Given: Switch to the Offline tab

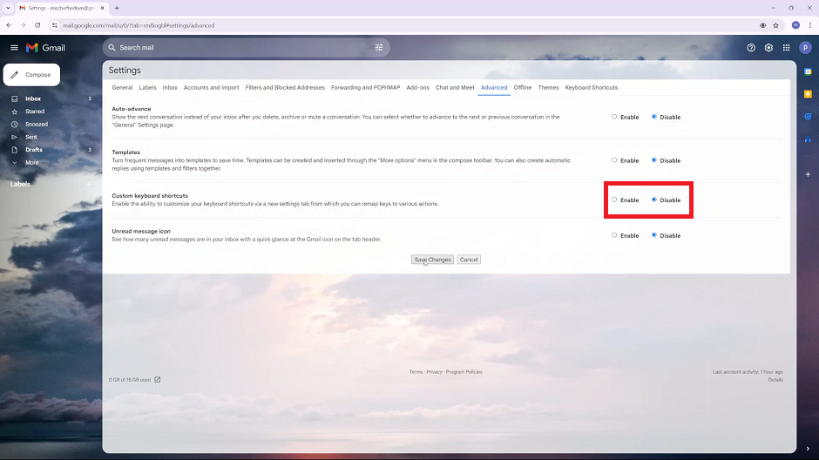Looking at the screenshot, I should [522, 88].
